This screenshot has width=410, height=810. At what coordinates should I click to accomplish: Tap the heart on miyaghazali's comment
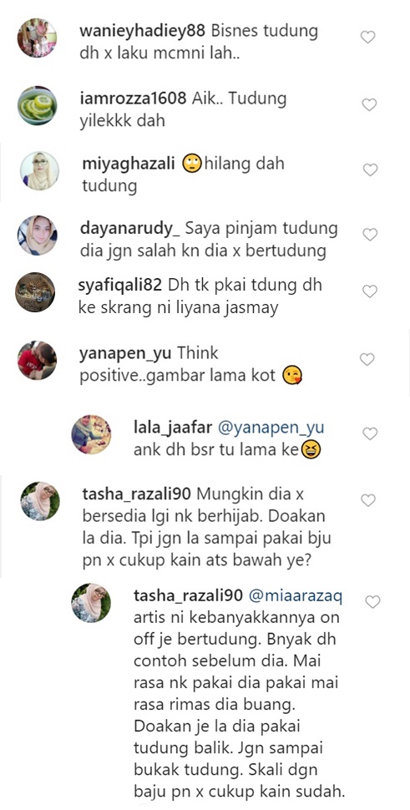(x=370, y=170)
